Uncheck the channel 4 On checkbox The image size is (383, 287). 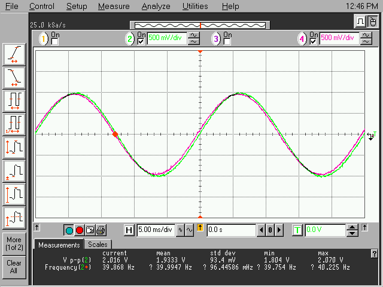pyautogui.click(x=313, y=41)
